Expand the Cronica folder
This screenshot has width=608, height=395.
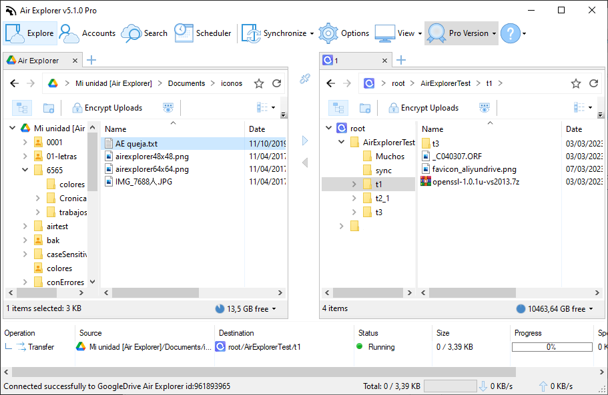(37, 198)
